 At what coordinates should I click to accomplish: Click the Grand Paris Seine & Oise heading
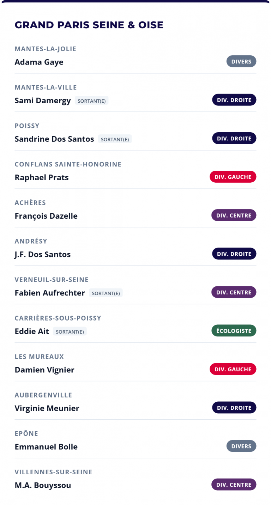[x=89, y=25]
